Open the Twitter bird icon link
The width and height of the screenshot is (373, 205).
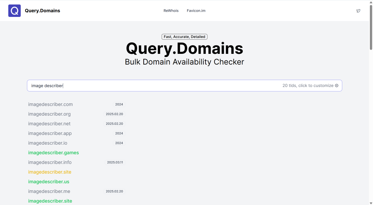pos(358,11)
